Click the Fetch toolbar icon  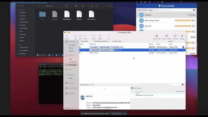point(85,36)
